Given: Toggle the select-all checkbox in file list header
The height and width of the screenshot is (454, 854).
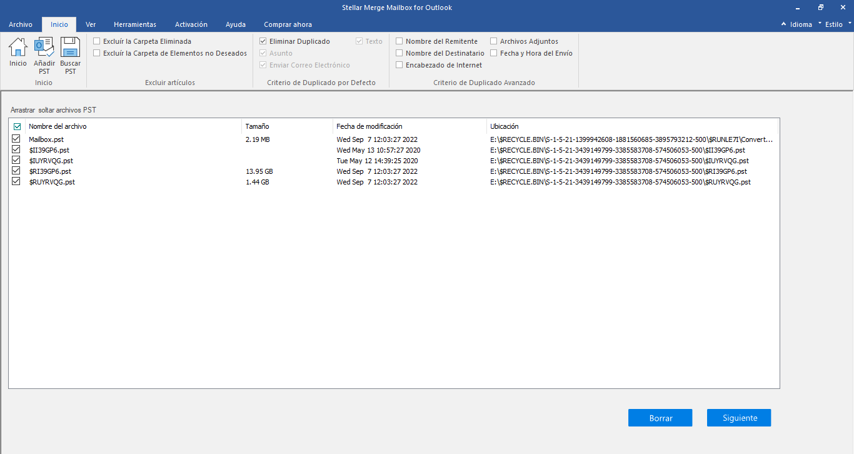Looking at the screenshot, I should click(x=18, y=126).
